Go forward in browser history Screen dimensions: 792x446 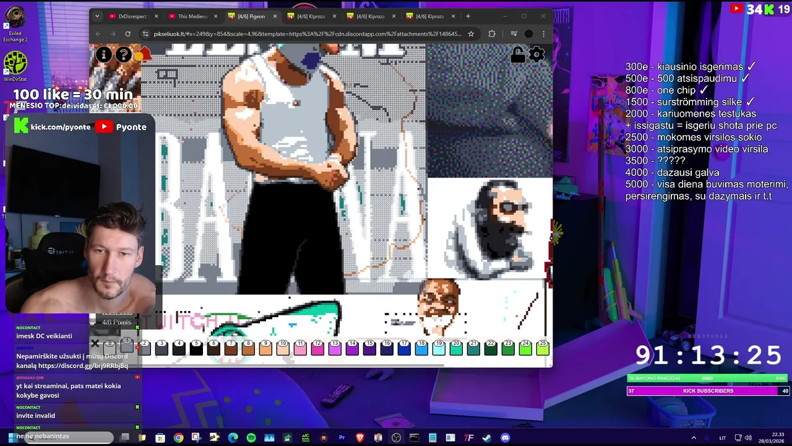pyautogui.click(x=113, y=34)
